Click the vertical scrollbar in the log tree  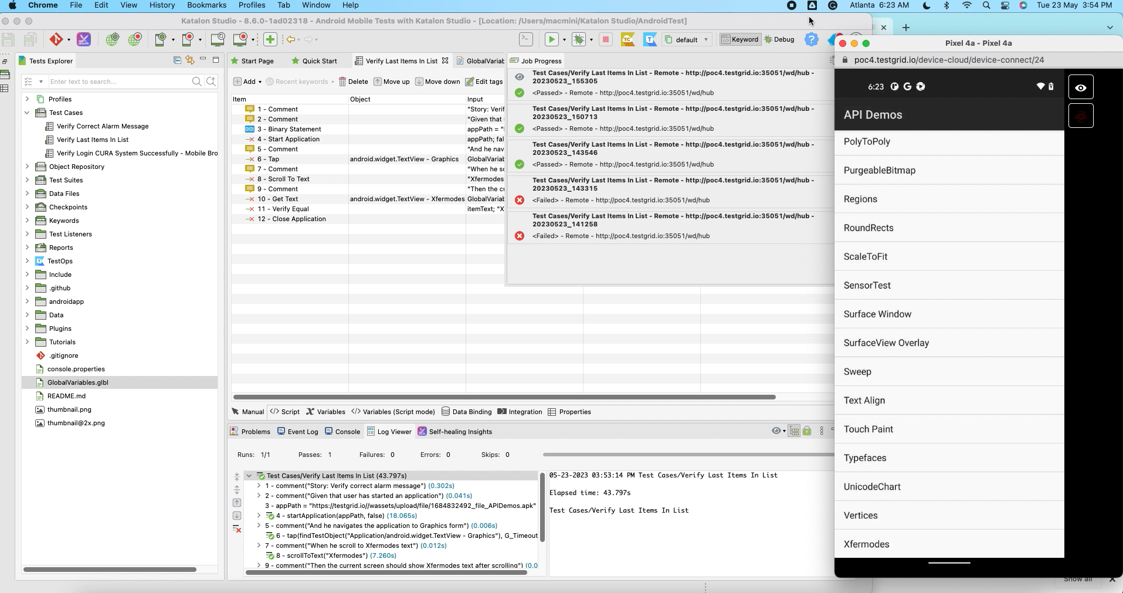tap(542, 507)
